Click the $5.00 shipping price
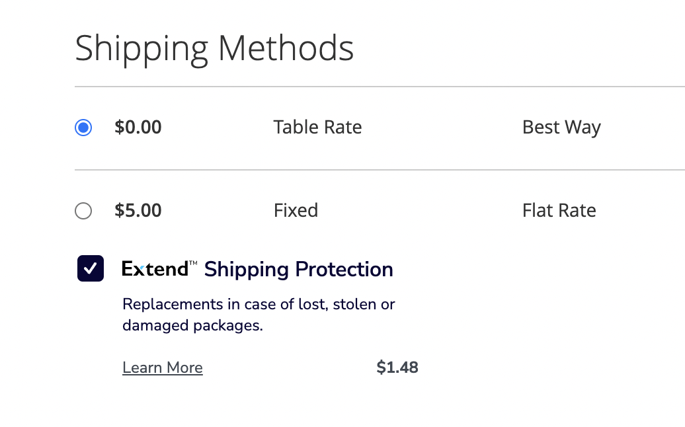The width and height of the screenshot is (685, 427). click(138, 210)
